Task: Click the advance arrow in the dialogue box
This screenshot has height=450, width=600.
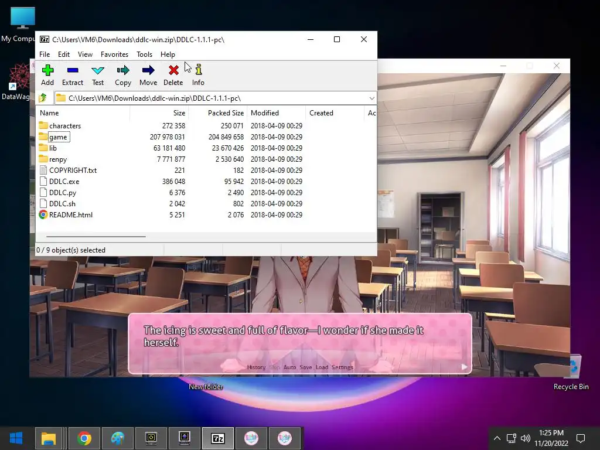Action: [464, 367]
